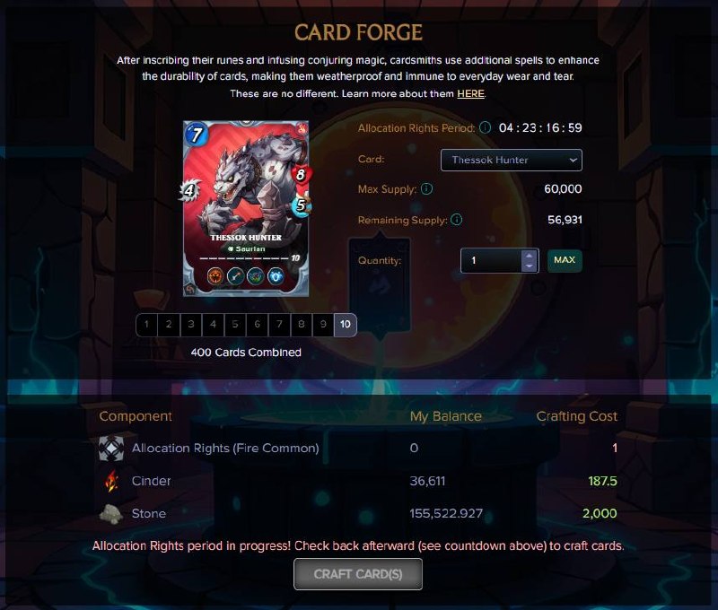
Task: Decrease quantity with the down stepper arrow
Action: [530, 266]
